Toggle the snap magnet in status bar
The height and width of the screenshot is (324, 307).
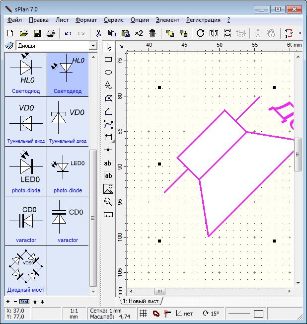[x=155, y=314]
